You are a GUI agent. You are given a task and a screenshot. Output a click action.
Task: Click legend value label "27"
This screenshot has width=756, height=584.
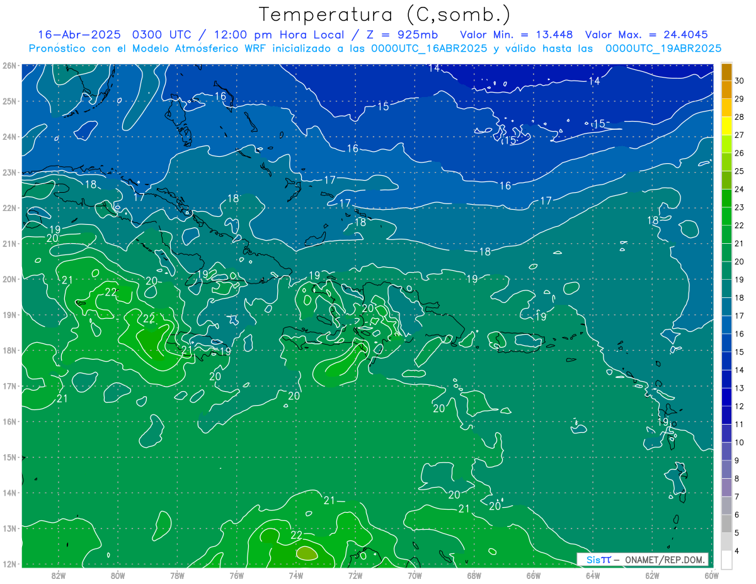point(740,135)
